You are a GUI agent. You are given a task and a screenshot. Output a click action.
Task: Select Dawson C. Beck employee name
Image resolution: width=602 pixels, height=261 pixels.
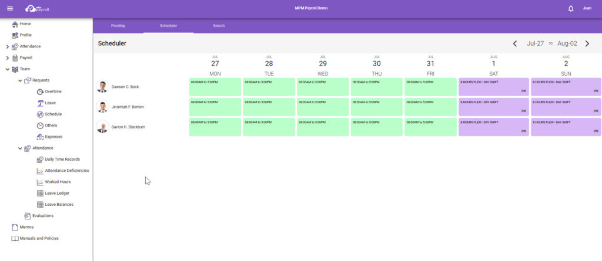coord(125,87)
